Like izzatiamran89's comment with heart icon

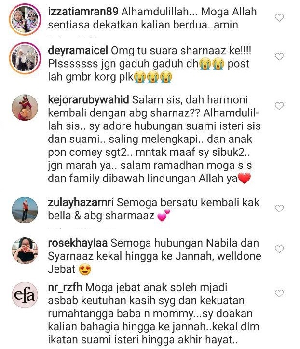[x=279, y=17]
